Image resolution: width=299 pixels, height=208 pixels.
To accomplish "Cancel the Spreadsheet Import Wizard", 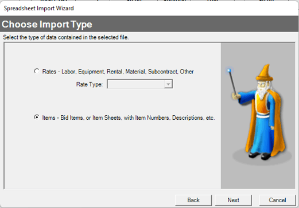I will click(x=277, y=200).
